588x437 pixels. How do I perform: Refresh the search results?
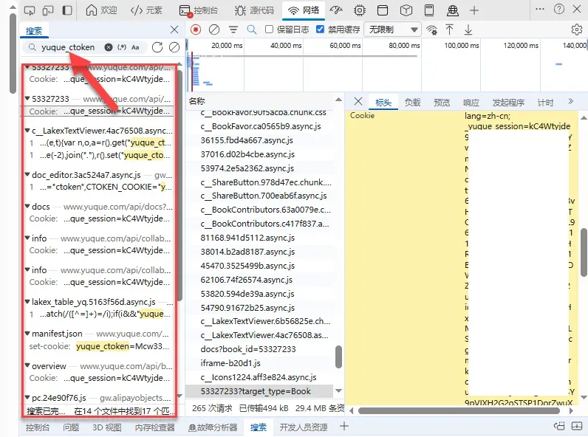point(157,47)
